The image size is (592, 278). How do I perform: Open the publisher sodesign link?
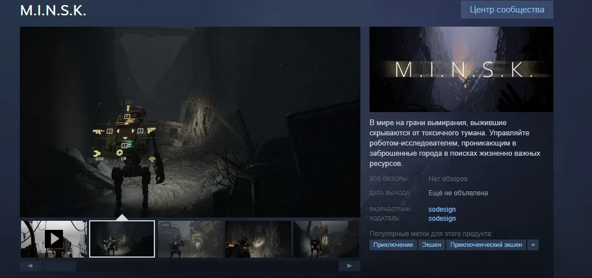442,219
